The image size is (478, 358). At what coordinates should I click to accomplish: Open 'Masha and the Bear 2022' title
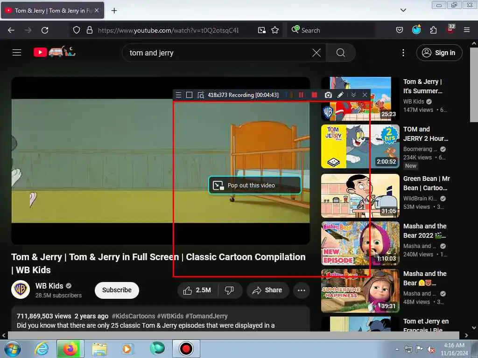coord(425,231)
